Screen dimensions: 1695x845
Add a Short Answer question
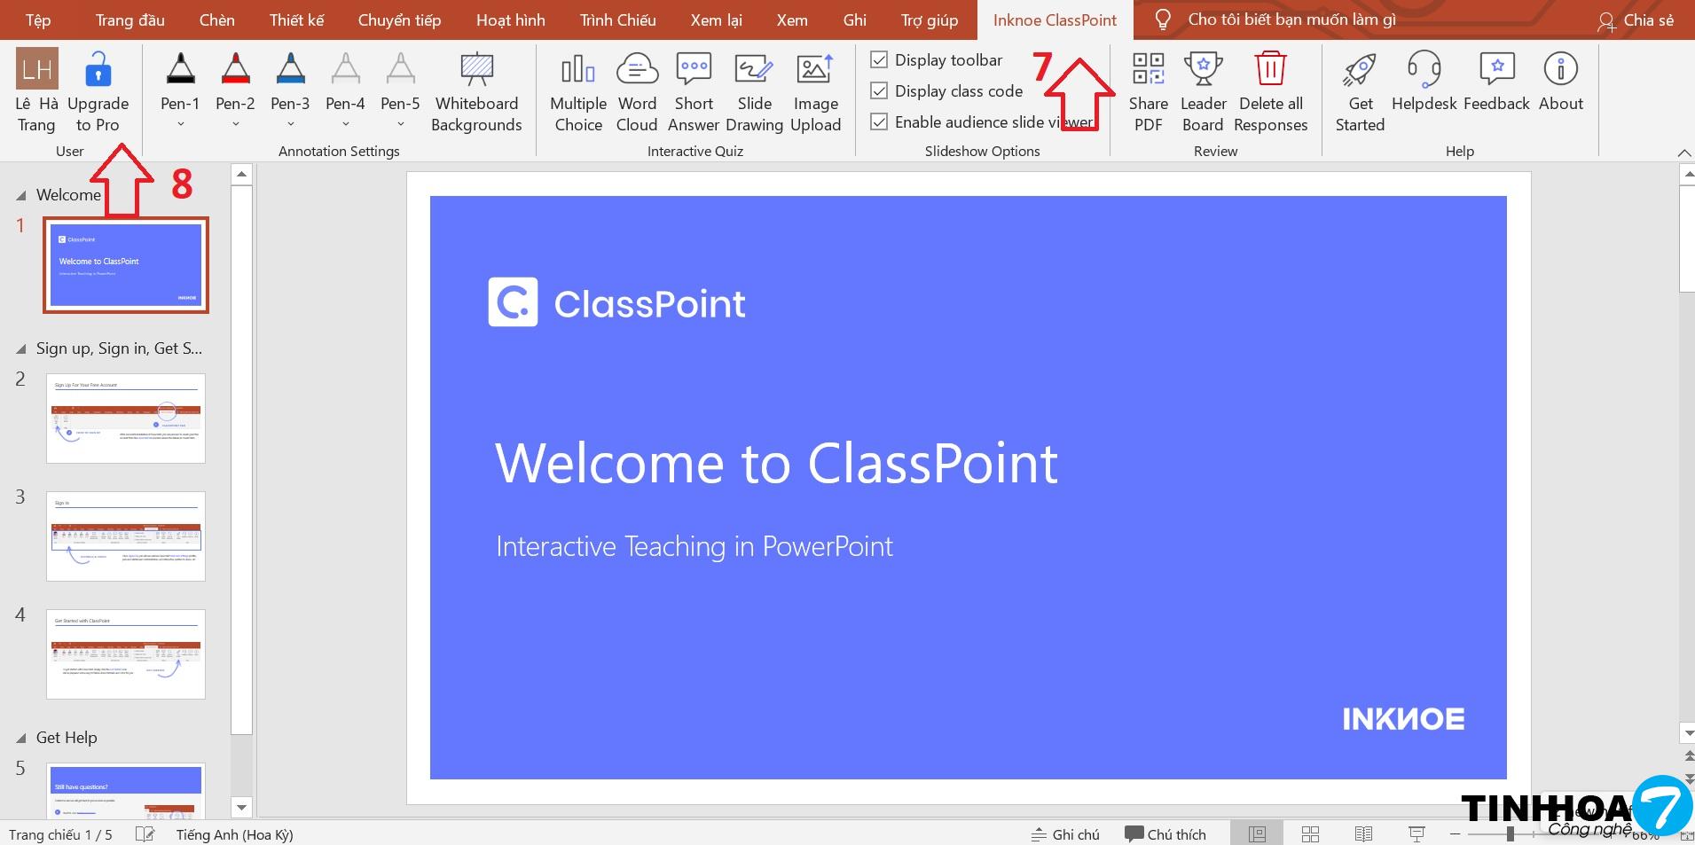[693, 92]
